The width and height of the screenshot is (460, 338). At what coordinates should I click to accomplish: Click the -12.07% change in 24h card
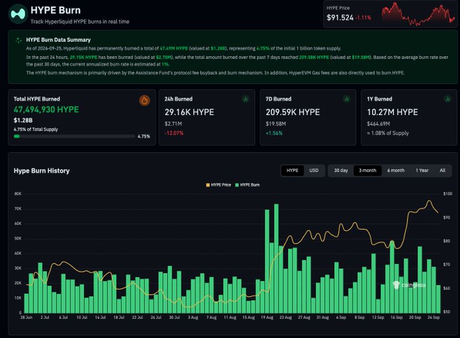click(174, 133)
